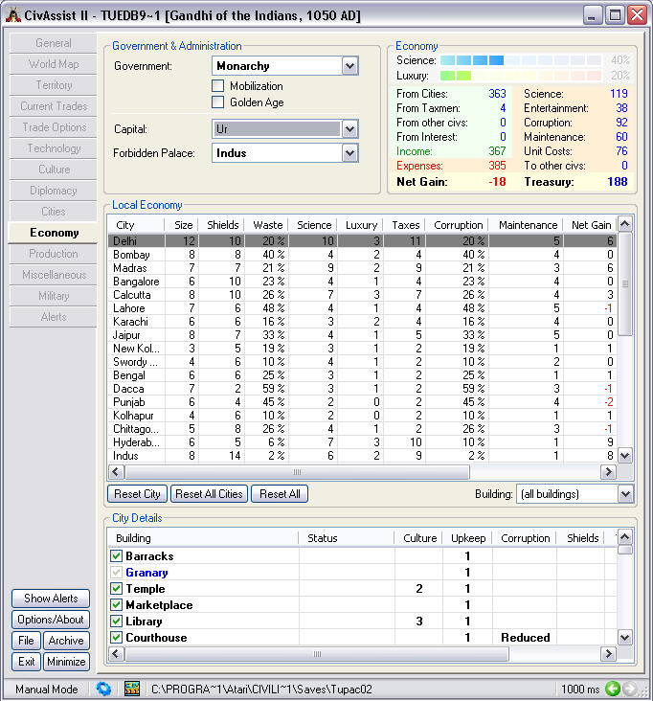Select the Dacca city row
653x701 pixels.
[362, 389]
